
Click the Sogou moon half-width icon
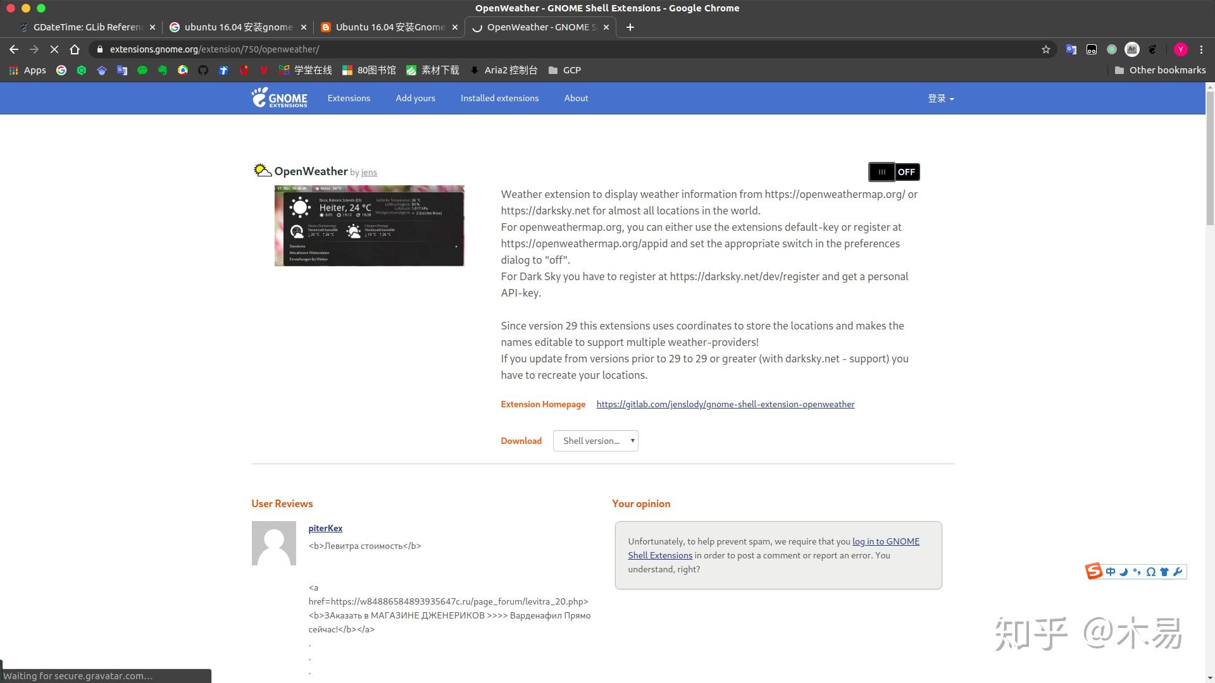pyautogui.click(x=1124, y=572)
